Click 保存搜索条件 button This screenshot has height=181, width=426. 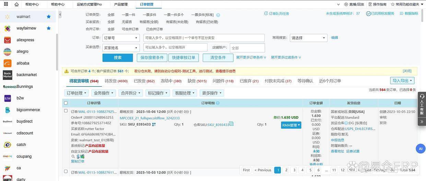click(152, 58)
